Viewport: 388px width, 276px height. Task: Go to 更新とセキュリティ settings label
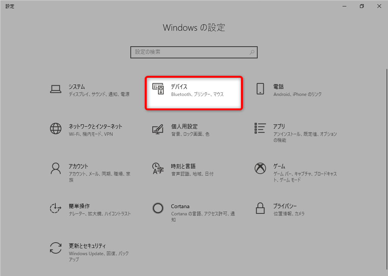coord(87,246)
